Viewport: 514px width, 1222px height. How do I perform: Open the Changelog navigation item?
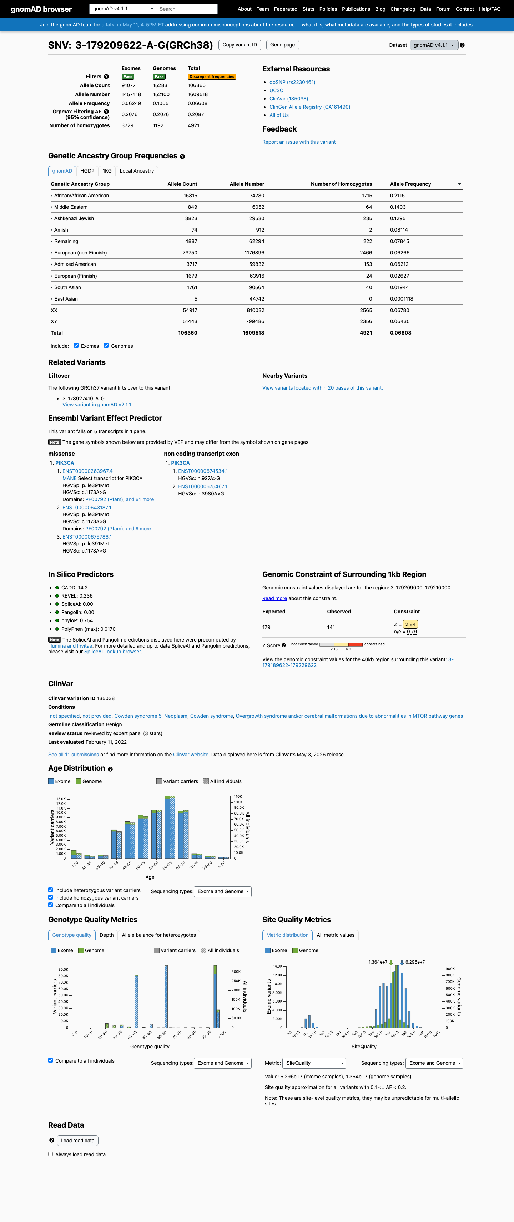(403, 9)
